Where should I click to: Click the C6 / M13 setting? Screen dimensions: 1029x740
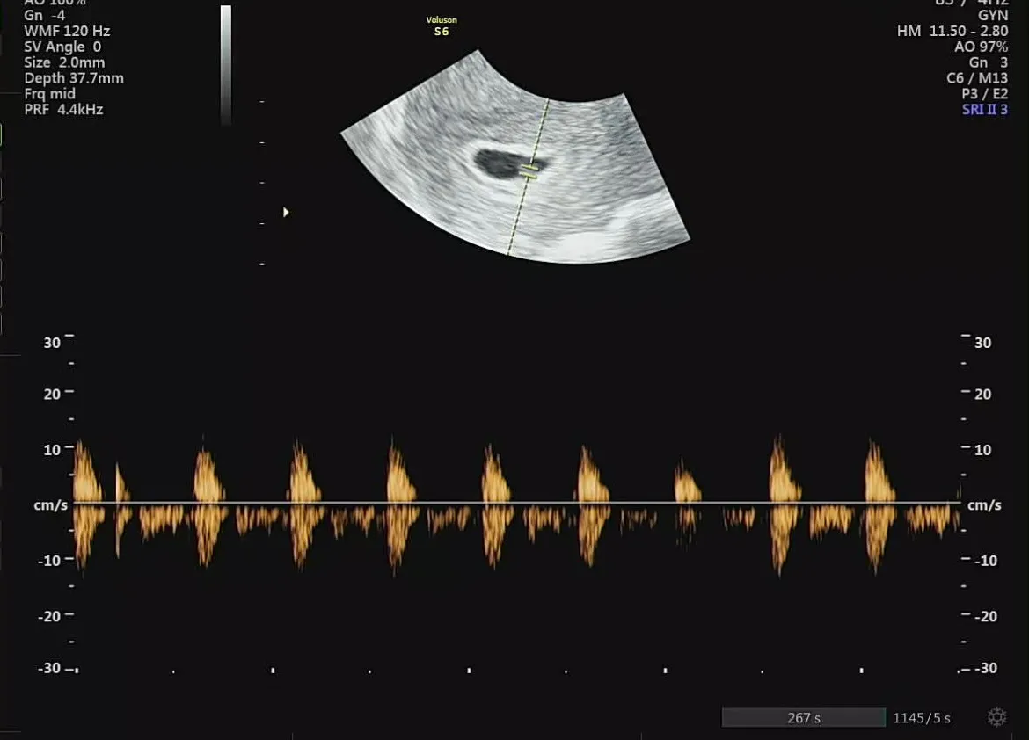point(977,78)
